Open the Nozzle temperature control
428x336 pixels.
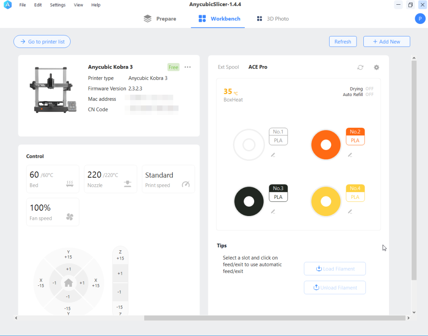[x=110, y=179]
